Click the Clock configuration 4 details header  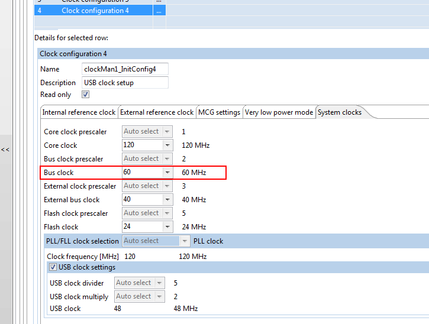233,54
